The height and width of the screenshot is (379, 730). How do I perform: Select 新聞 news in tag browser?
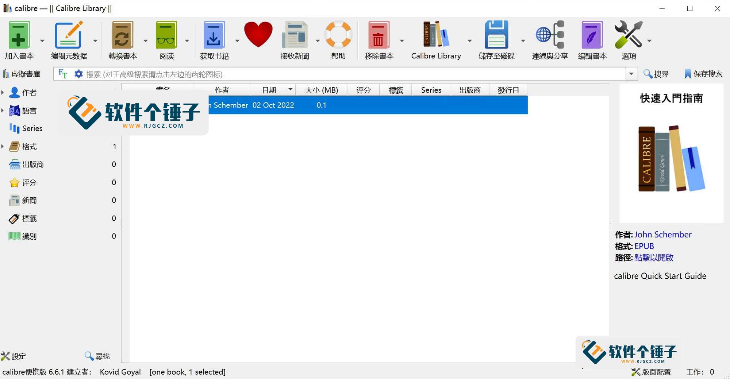click(x=29, y=200)
